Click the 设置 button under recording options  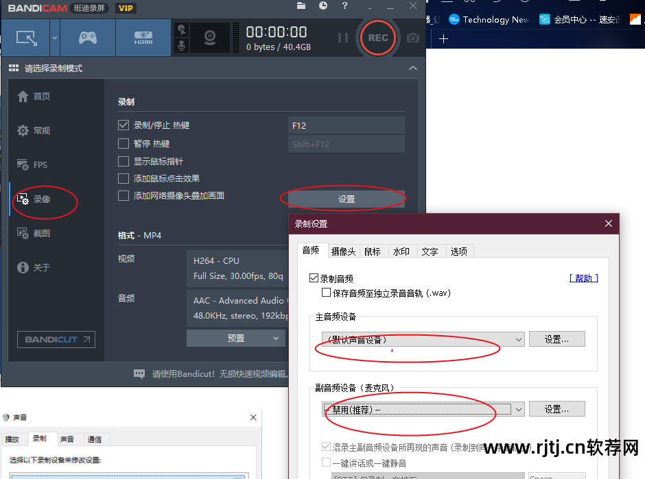(347, 199)
